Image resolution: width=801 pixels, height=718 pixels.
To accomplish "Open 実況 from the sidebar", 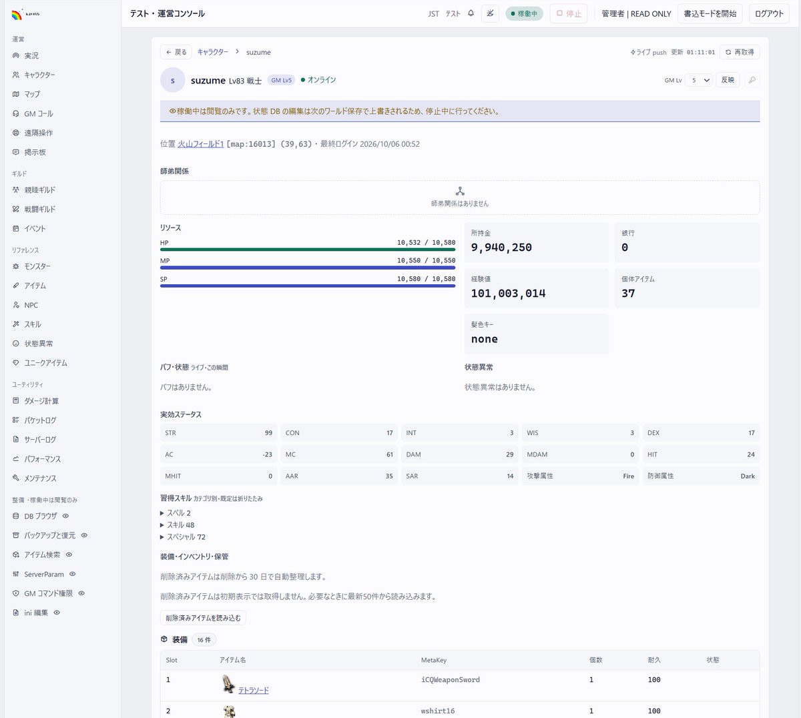I will [x=31, y=55].
